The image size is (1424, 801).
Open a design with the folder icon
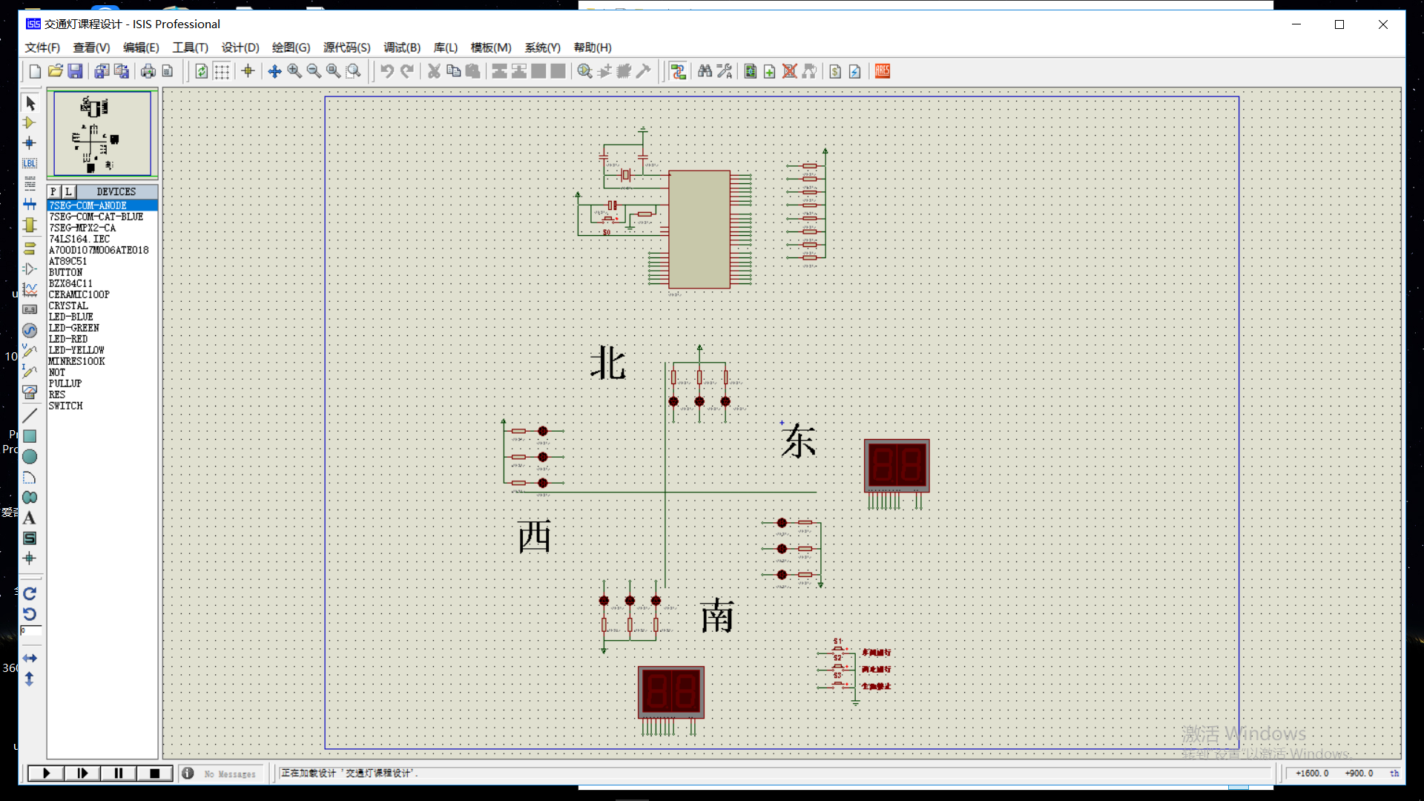55,71
